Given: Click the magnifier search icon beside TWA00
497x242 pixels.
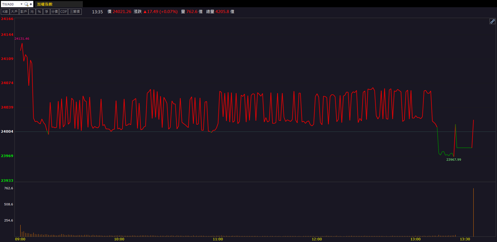Looking at the screenshot, I should (x=26, y=4).
